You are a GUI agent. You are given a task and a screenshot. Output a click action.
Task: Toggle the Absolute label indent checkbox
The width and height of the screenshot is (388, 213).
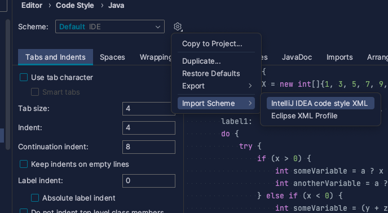click(x=35, y=198)
